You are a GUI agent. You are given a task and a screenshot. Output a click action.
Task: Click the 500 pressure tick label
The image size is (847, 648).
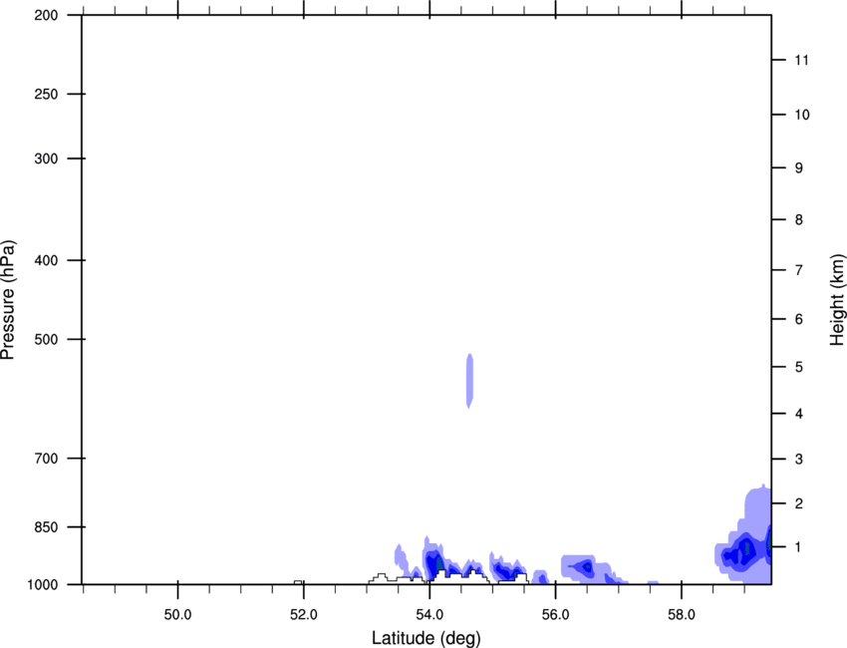(x=46, y=339)
